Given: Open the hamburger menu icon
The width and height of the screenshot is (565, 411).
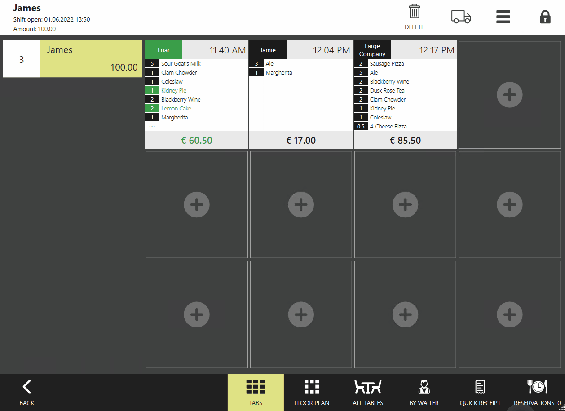Looking at the screenshot, I should [x=503, y=17].
